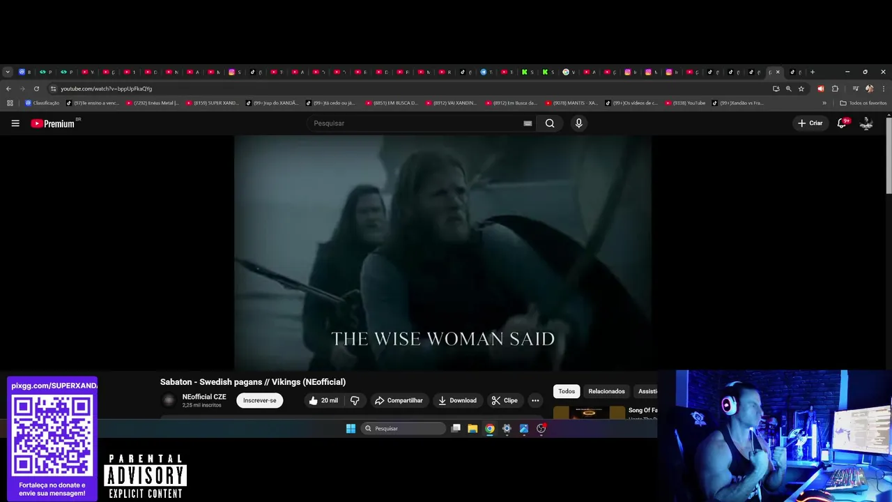Click the magnifier search button
Image resolution: width=892 pixels, height=502 pixels.
(550, 123)
